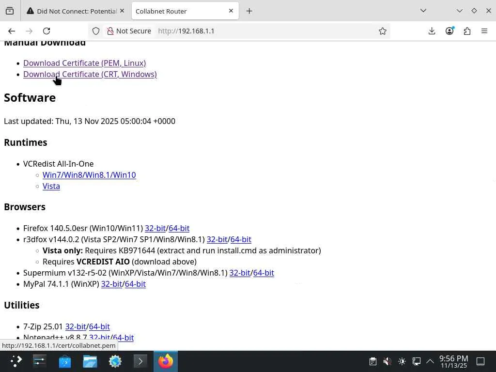Click 'VCRedist All-In-One' list item text

coord(59,164)
